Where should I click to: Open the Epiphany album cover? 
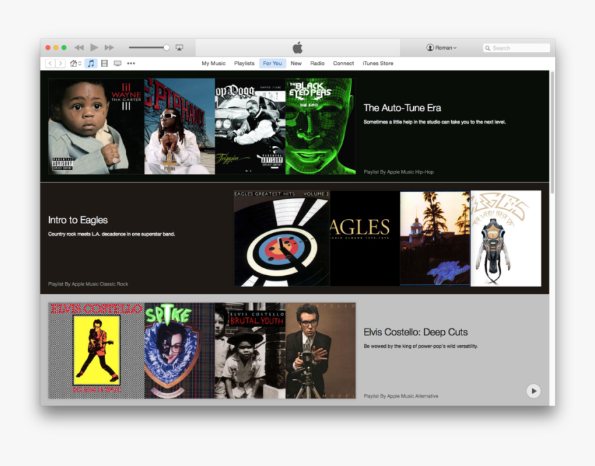click(179, 127)
